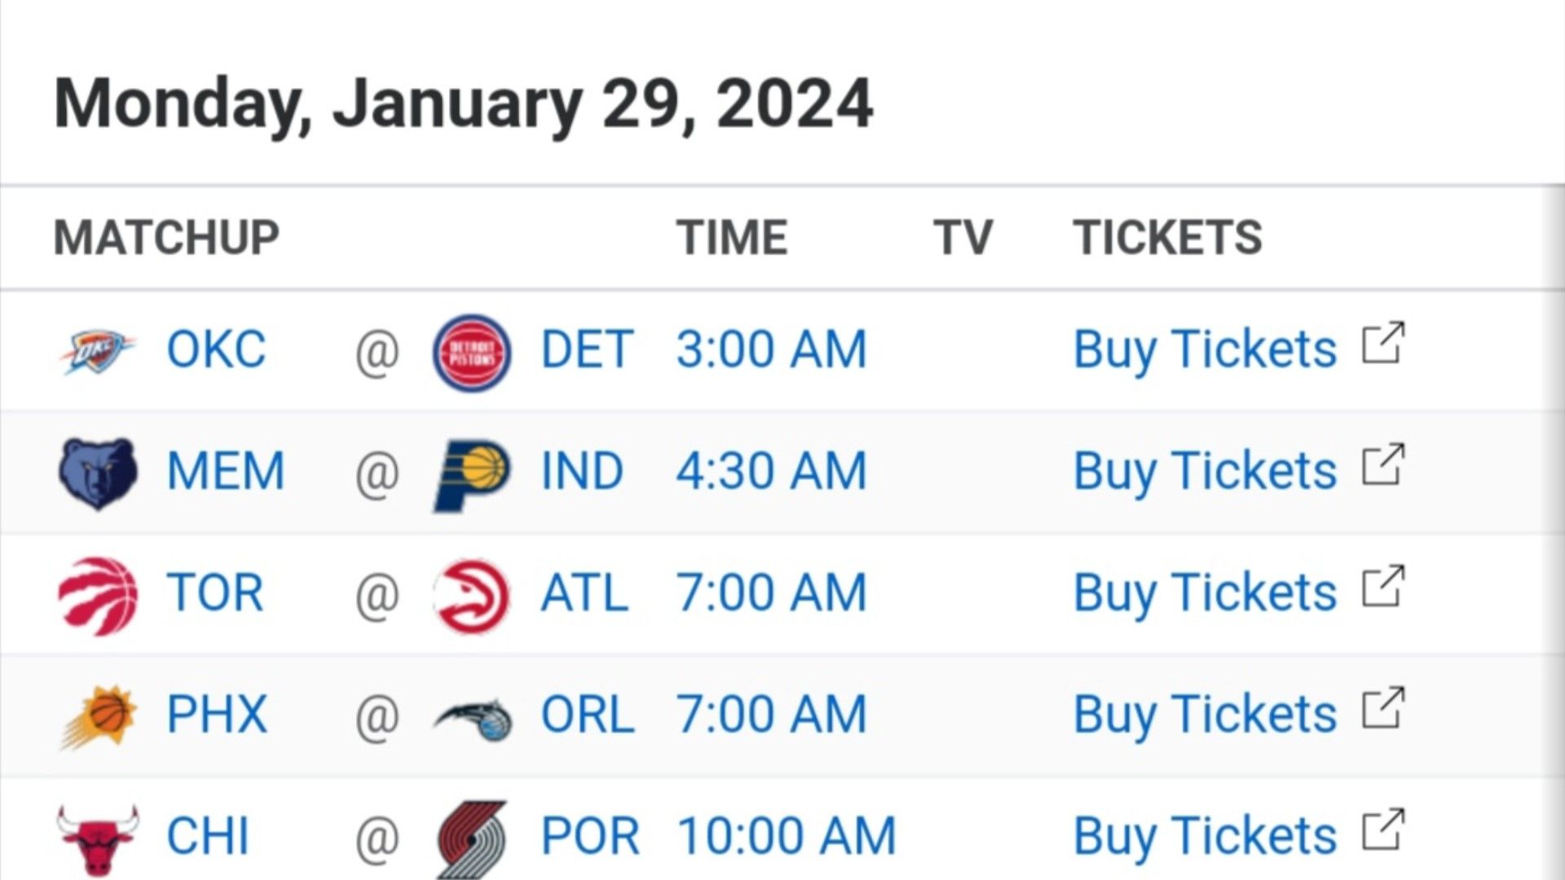
Task: Select the Portland Trail Blazers logo
Action: 472,839
